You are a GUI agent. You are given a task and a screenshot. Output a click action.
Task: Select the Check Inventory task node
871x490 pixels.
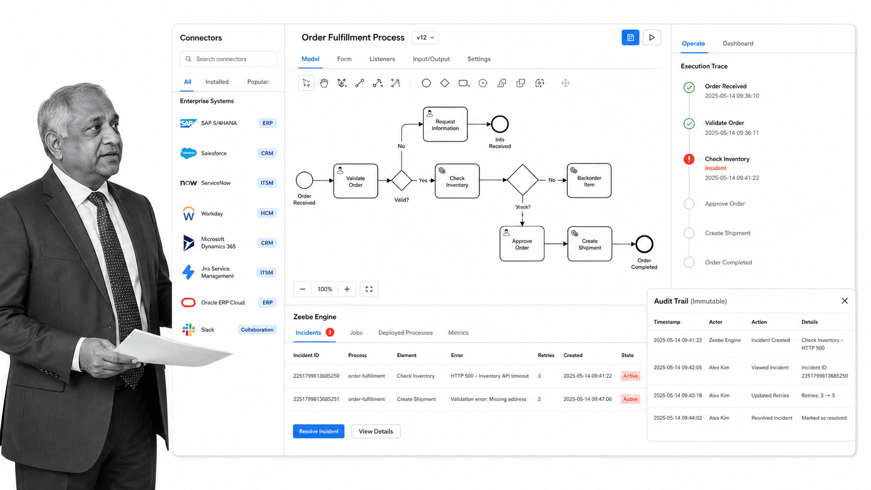pyautogui.click(x=457, y=181)
